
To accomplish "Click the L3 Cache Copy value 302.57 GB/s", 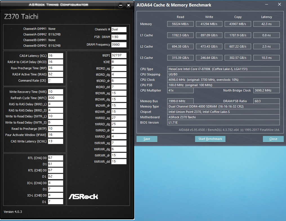I will (x=238, y=58).
